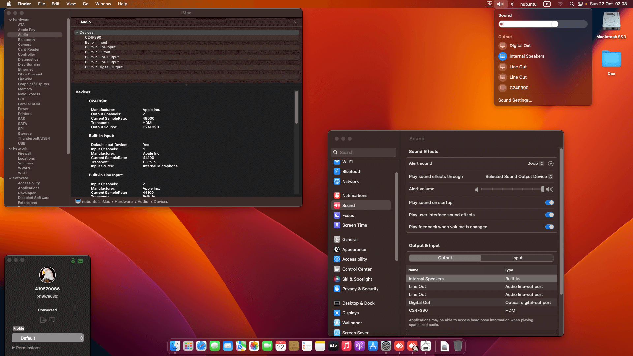Collapse the Audio header chevron

coord(295,22)
